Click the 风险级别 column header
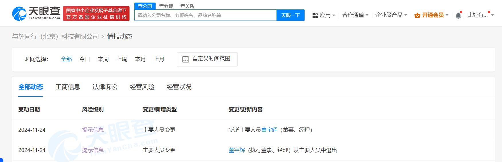The width and height of the screenshot is (502, 162). coord(93,110)
